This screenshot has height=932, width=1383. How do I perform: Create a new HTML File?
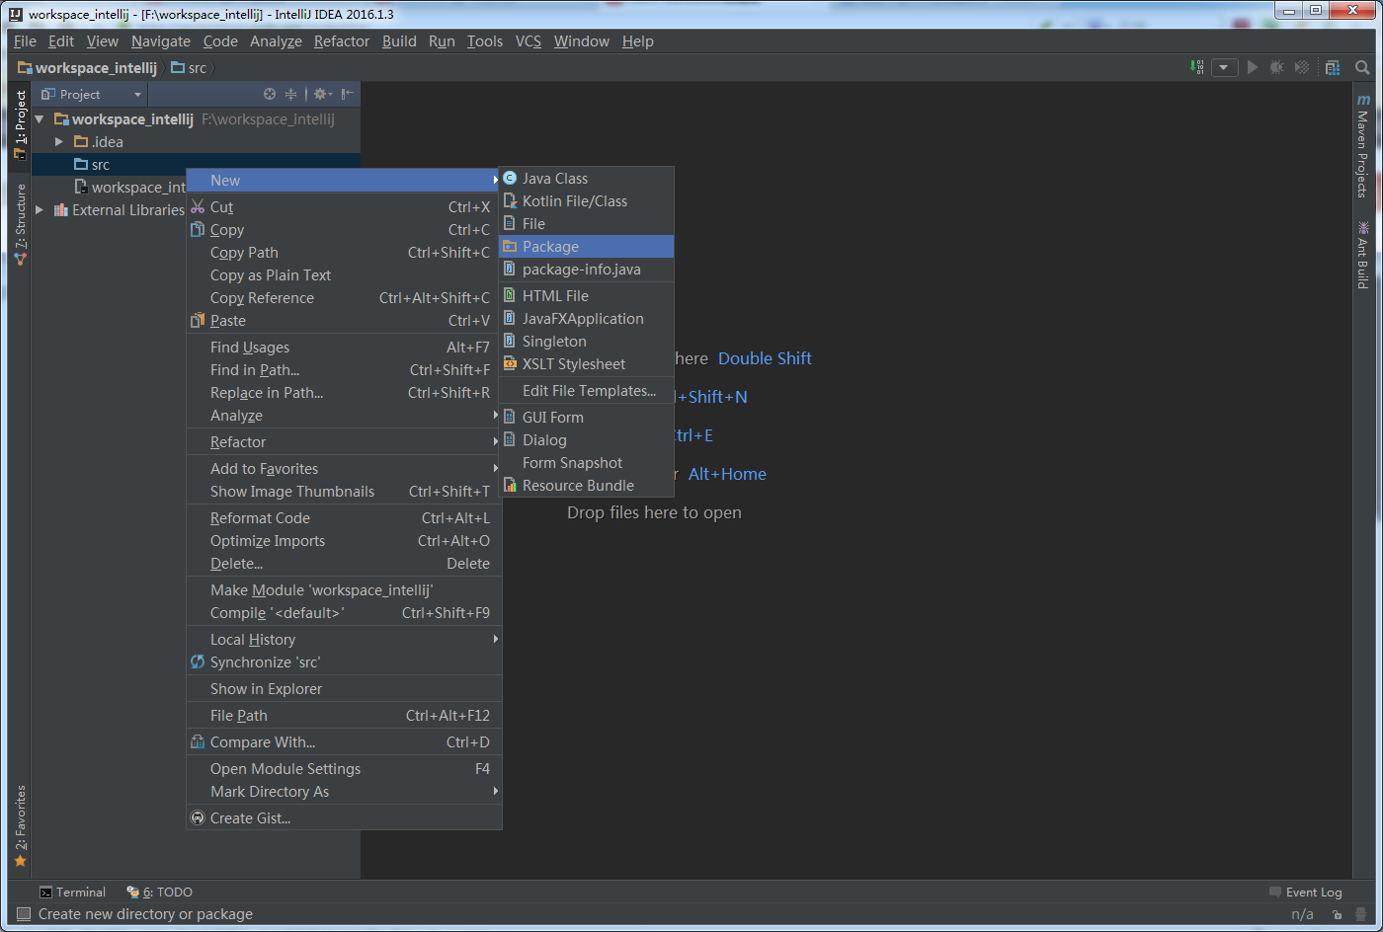point(587,296)
